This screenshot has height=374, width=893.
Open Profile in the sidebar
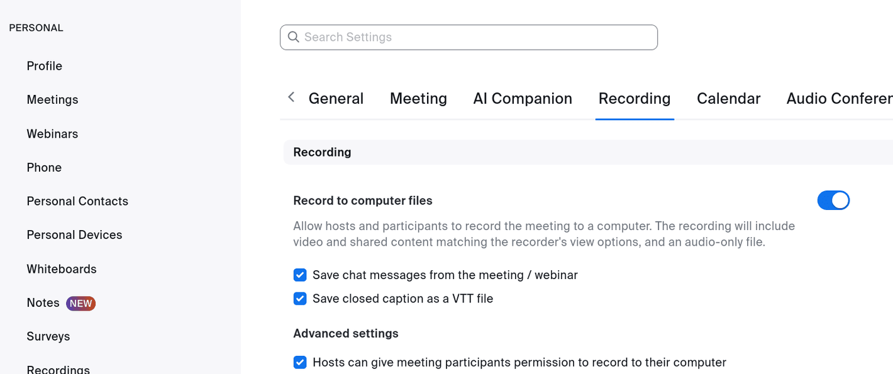point(44,66)
